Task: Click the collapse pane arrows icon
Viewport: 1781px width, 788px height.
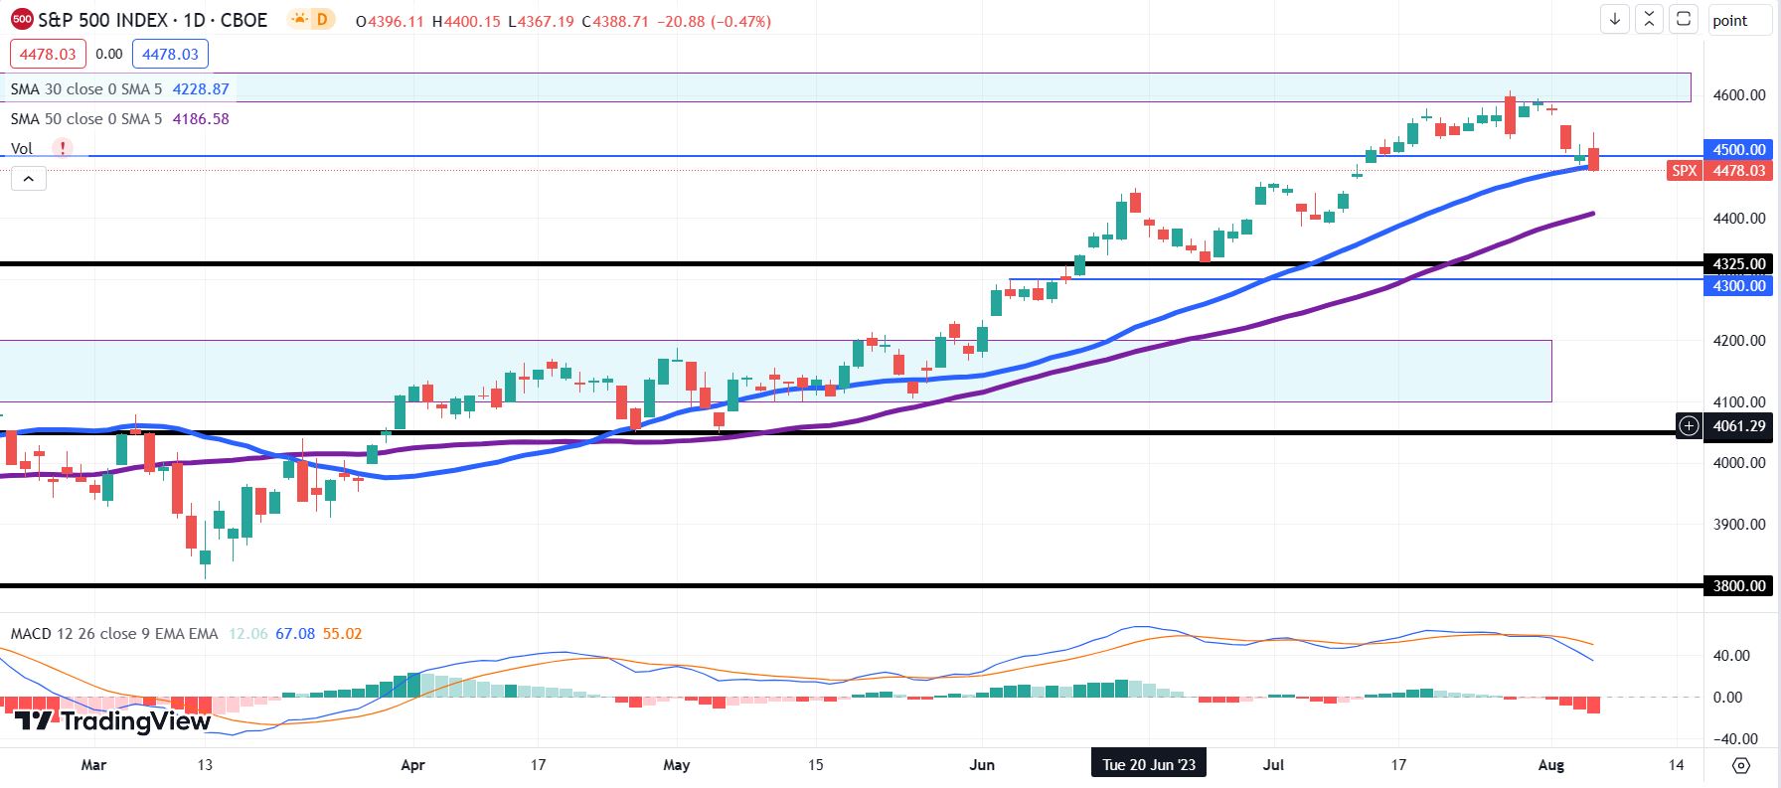Action: pos(1649,19)
